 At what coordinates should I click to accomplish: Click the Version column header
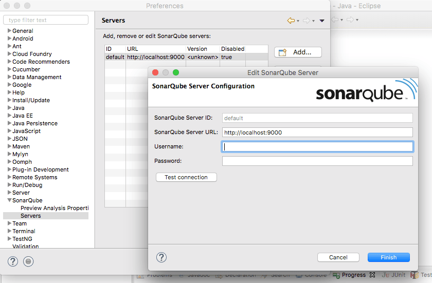pyautogui.click(x=203, y=49)
